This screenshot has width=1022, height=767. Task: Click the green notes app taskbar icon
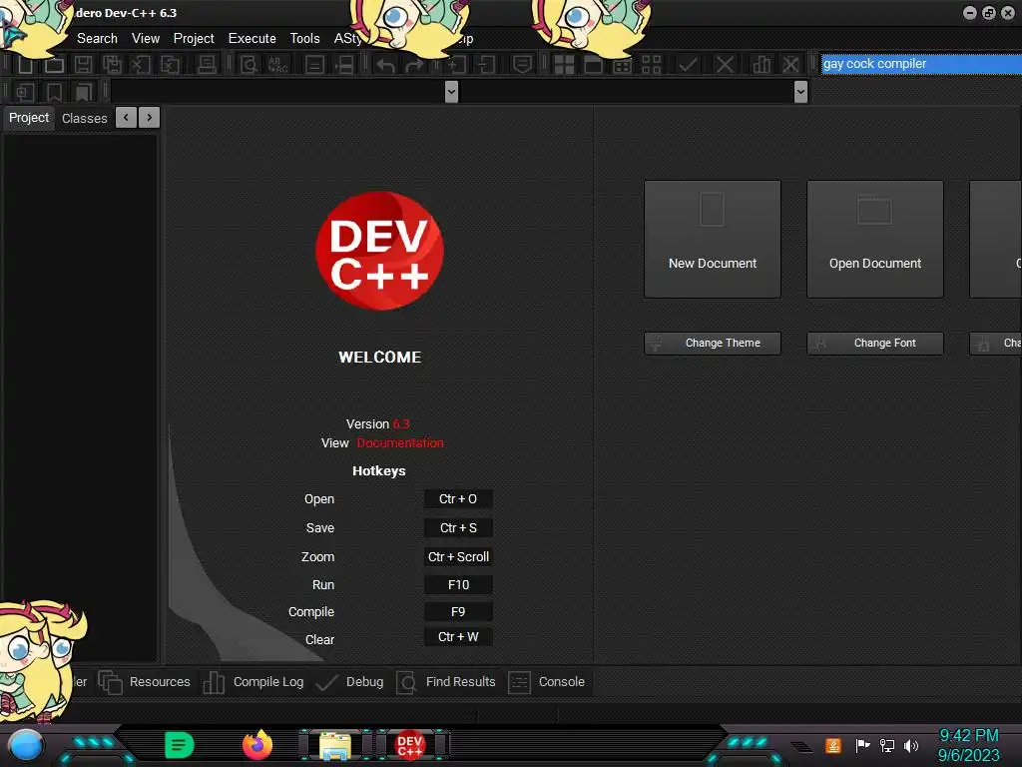coord(180,745)
